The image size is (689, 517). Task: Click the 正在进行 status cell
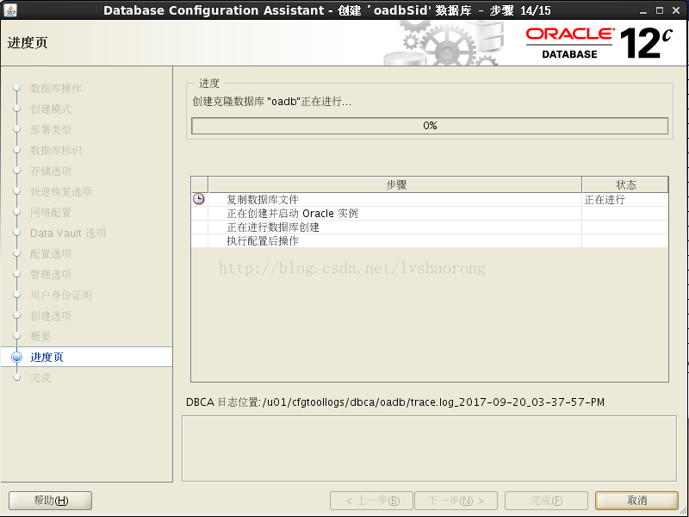click(x=625, y=200)
